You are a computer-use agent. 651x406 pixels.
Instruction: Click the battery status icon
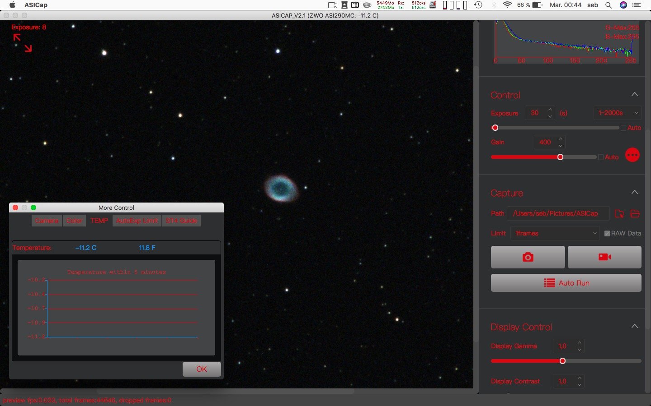[538, 5]
